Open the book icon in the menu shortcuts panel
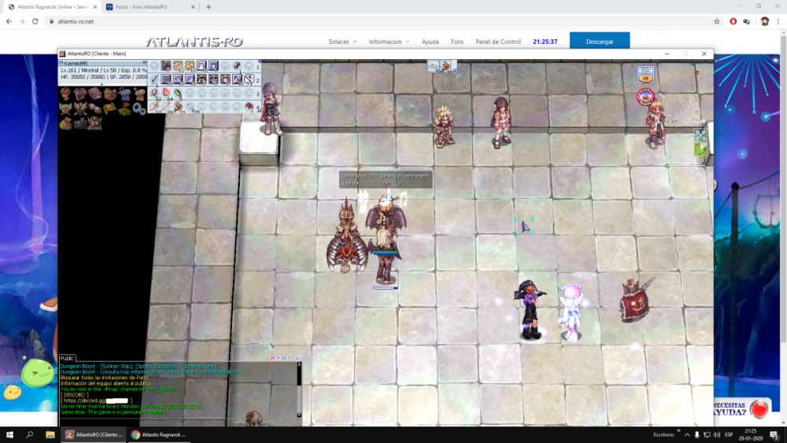Image resolution: width=787 pixels, height=443 pixels. [x=94, y=94]
